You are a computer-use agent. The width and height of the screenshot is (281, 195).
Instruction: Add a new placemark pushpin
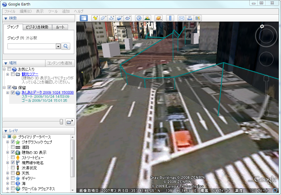pyautogui.click(x=95, y=18)
